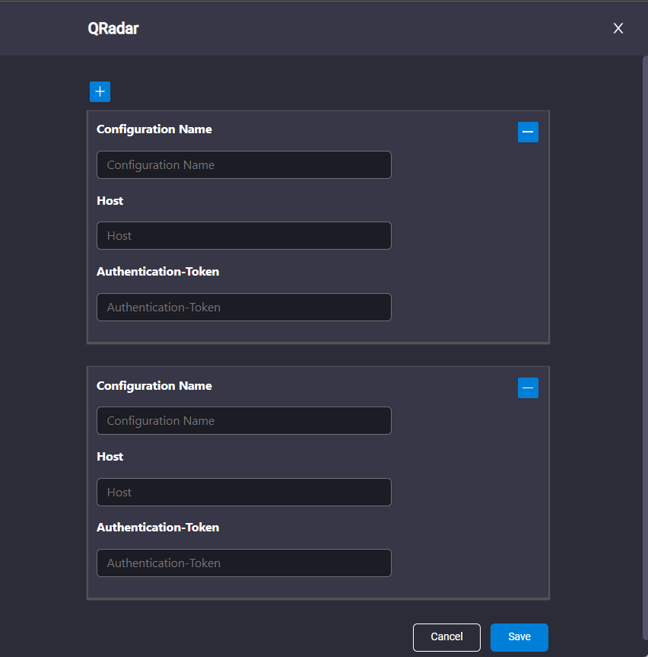Click the second Configuration Name label
This screenshot has height=657, width=648.
click(154, 385)
